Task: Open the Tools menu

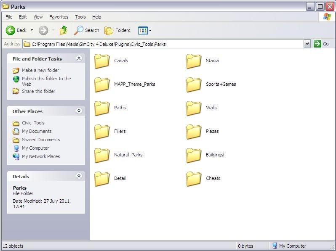Action: point(80,17)
